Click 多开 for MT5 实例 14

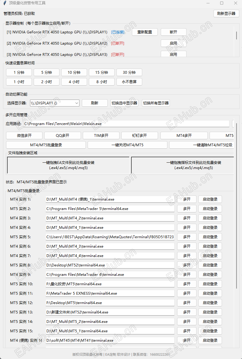tap(187, 321)
